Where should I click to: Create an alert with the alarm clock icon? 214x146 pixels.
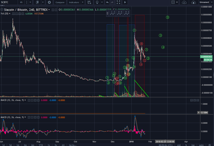tap(89, 2)
